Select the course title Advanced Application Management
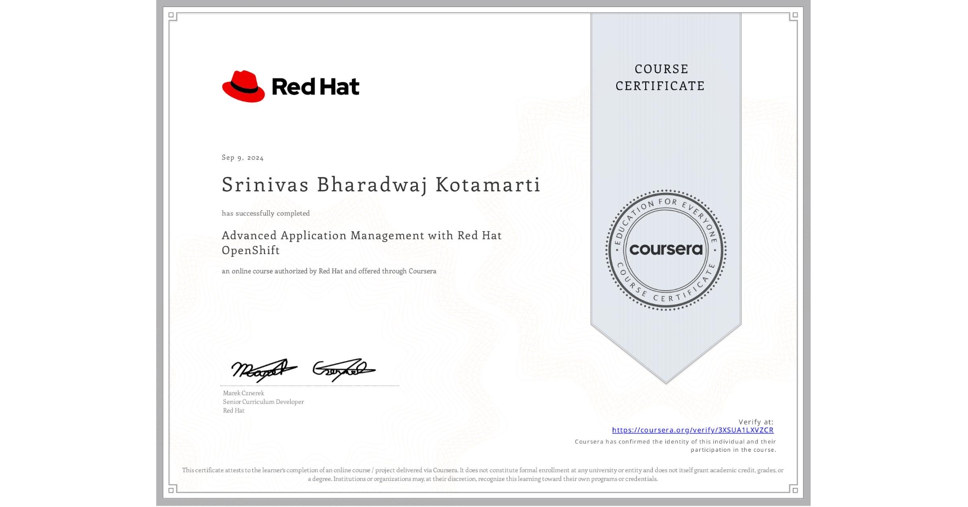 click(362, 243)
